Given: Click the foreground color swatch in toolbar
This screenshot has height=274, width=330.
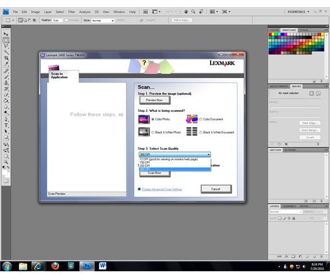Looking at the screenshot, I should point(4,172).
